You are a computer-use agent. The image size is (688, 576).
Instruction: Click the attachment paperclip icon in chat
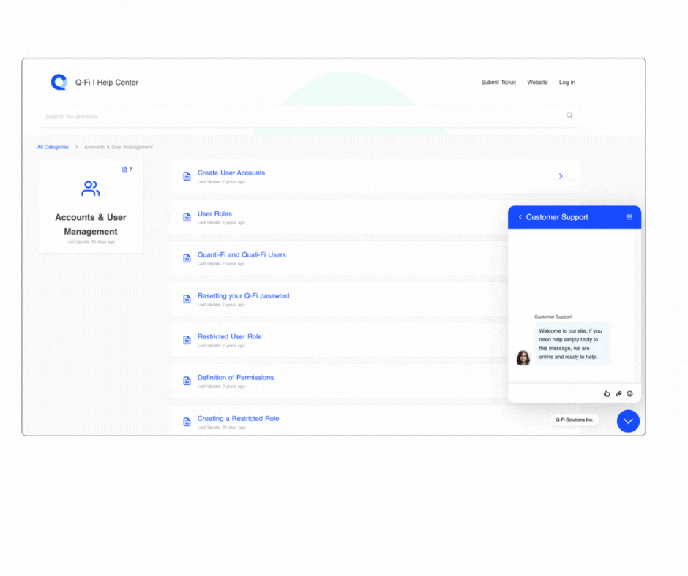(x=618, y=394)
